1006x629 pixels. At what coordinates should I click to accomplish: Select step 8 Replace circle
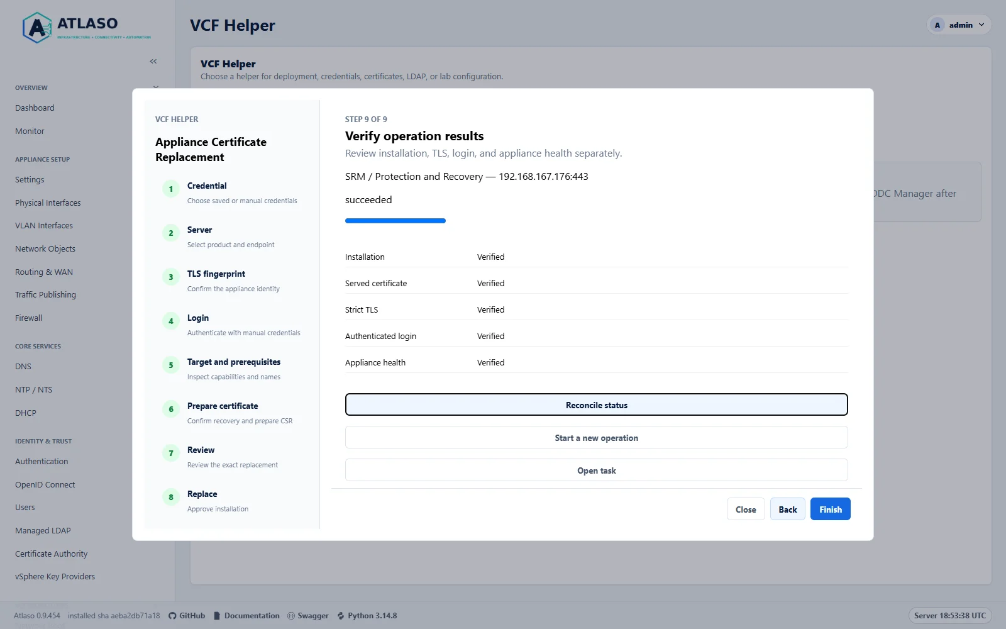coord(170,497)
